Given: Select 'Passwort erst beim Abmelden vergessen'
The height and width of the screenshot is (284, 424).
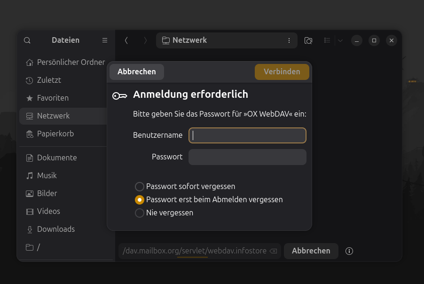Looking at the screenshot, I should tap(140, 200).
